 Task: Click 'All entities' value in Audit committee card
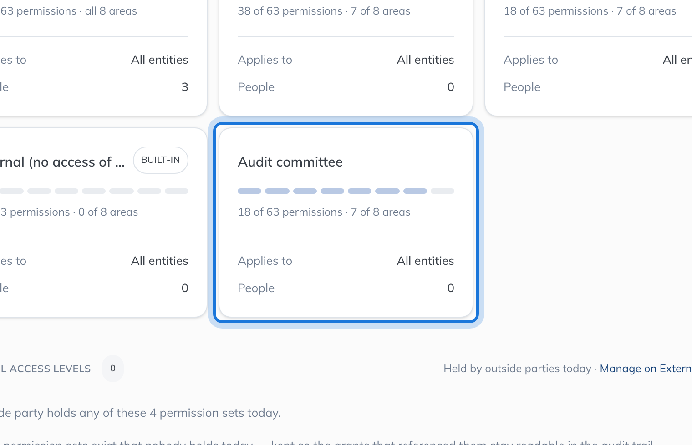[x=425, y=261]
